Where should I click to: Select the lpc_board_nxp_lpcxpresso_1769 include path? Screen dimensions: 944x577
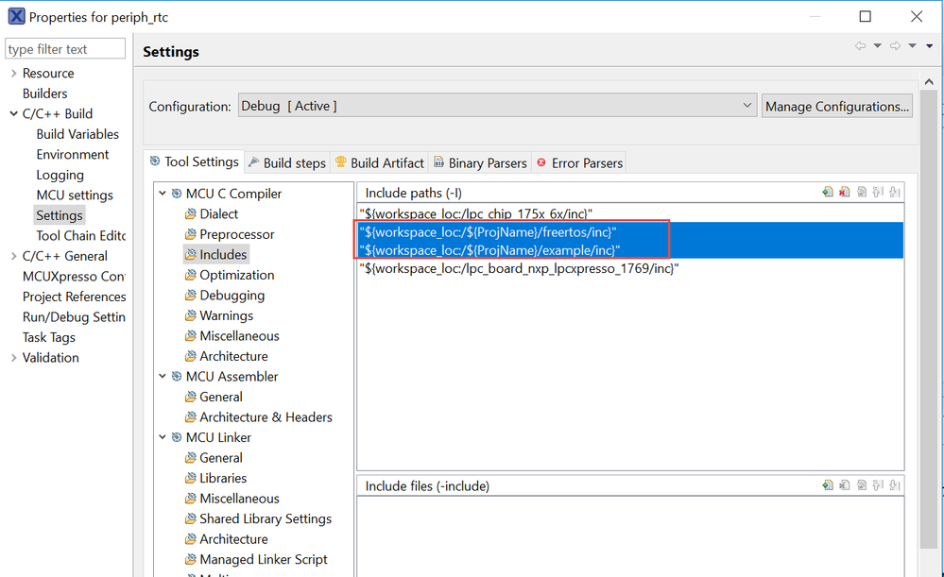pos(519,268)
